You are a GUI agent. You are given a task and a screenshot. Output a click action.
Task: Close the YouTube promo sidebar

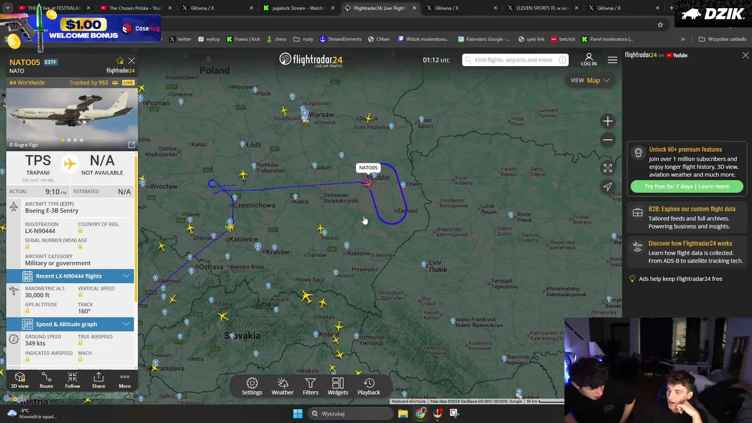point(746,55)
